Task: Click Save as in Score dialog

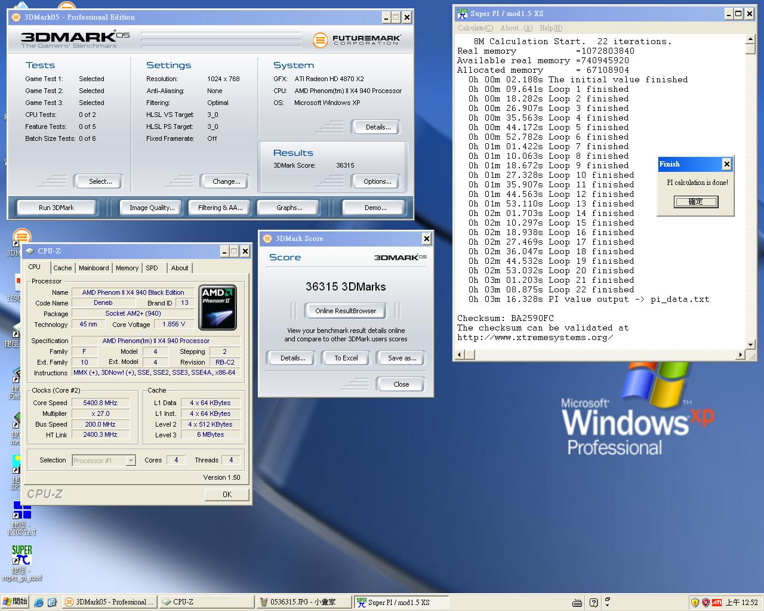Action: click(402, 358)
